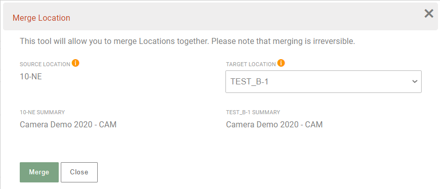This screenshot has height=189, width=440.
Task: Click the Source Location info icon
Action: tap(75, 63)
